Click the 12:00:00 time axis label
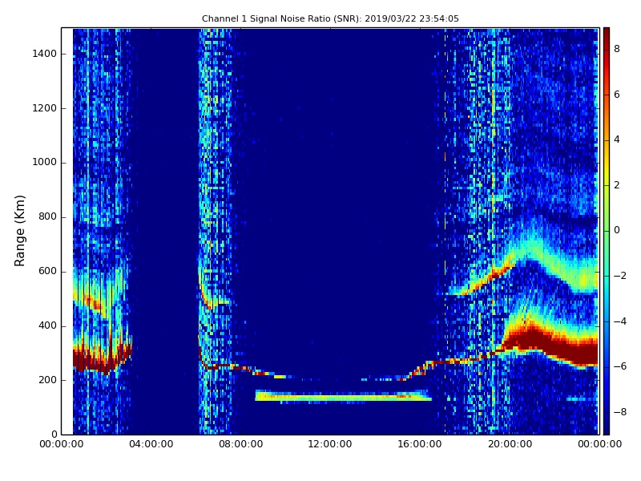The width and height of the screenshot is (641, 481). [330, 444]
